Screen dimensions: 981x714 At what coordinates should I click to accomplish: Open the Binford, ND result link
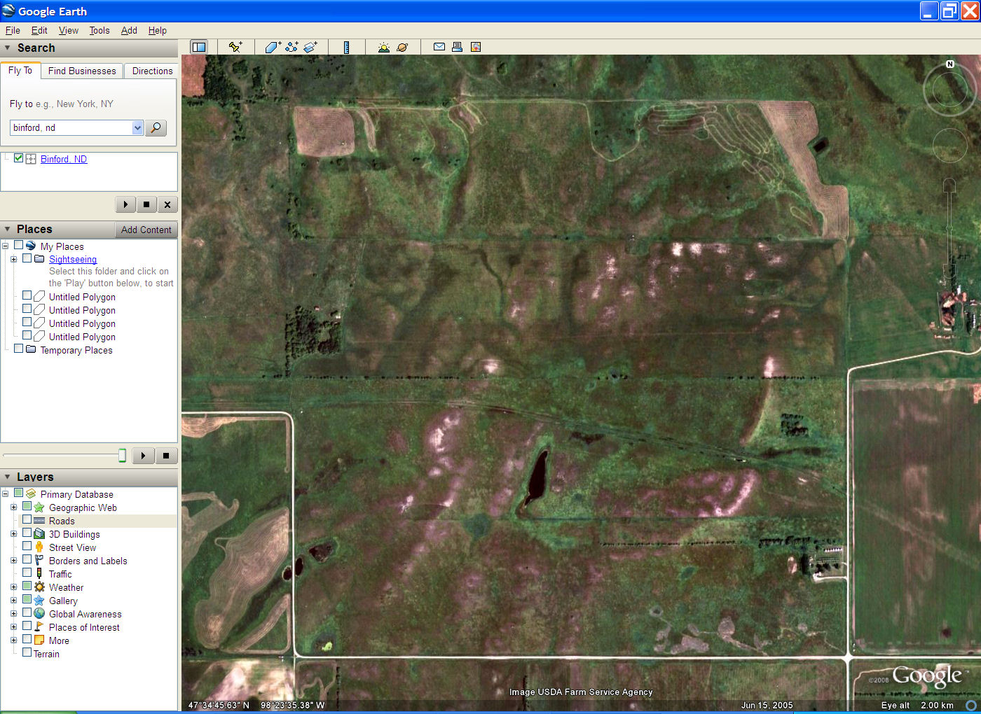point(64,159)
